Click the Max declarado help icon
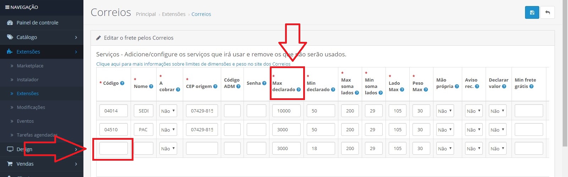Screen dimensions: 568x177 (299, 89)
